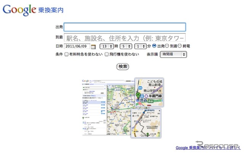The width and height of the screenshot is (244, 153).
Task: Click the 乗換案内 title text
Action: pyautogui.click(x=51, y=10)
